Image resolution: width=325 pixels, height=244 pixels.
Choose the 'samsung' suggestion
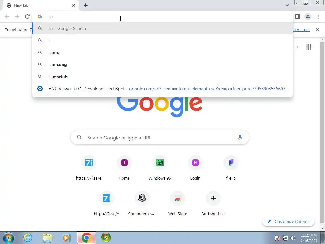click(x=162, y=64)
